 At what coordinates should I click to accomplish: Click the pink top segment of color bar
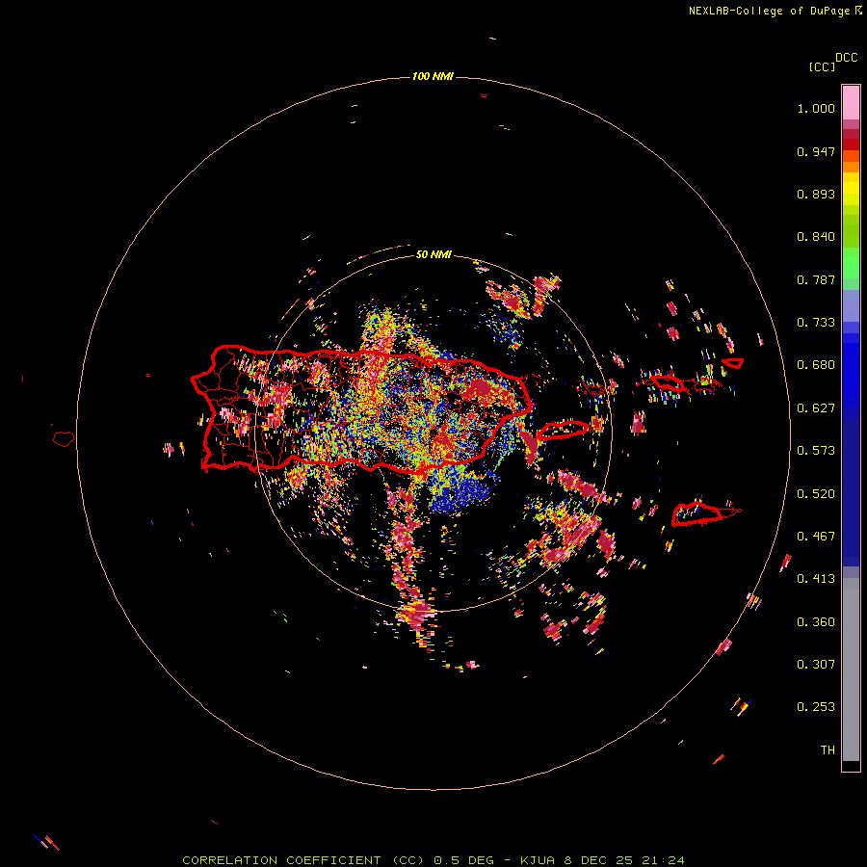[x=851, y=103]
